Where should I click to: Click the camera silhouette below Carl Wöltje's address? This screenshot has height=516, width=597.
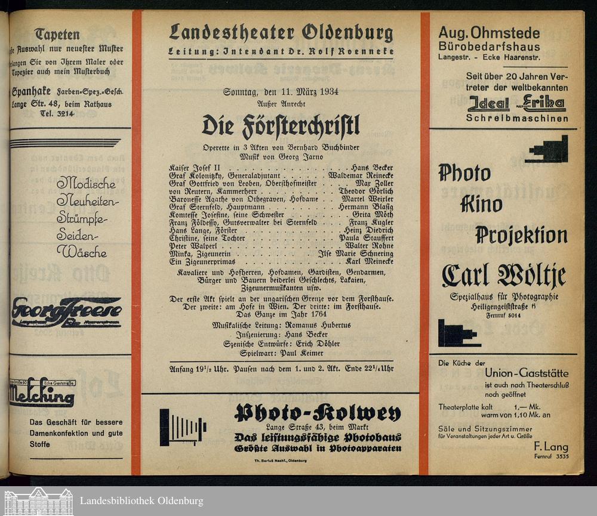pyautogui.click(x=459, y=333)
